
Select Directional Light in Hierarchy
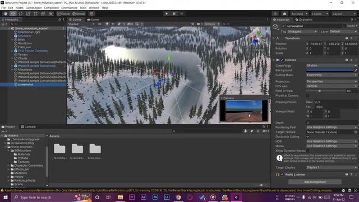coord(29,32)
